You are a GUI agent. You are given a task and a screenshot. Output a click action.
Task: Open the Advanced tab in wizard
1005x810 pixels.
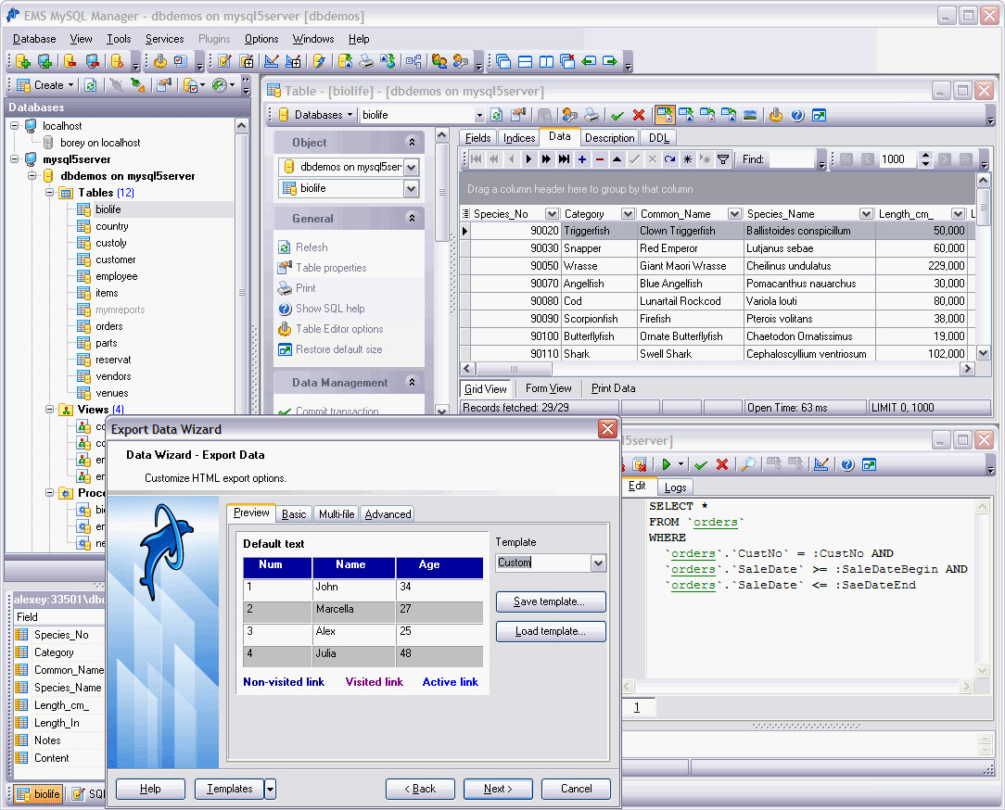coord(388,514)
